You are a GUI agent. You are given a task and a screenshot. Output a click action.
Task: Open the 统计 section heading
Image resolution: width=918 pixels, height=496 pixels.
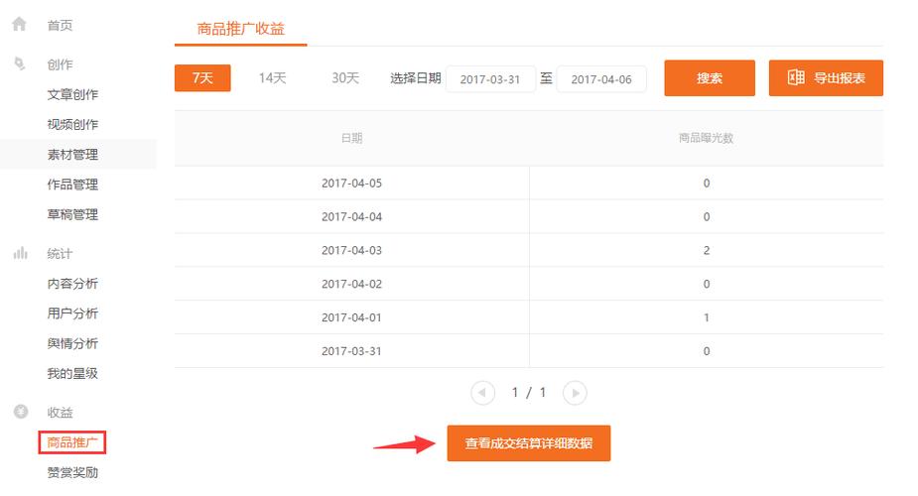(x=60, y=253)
